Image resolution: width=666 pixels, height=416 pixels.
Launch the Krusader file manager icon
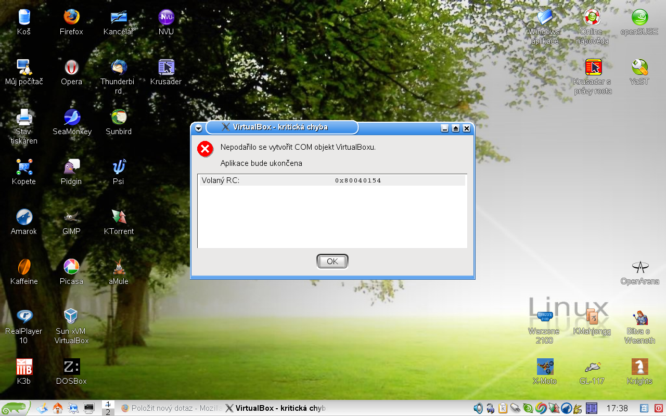pyautogui.click(x=166, y=72)
